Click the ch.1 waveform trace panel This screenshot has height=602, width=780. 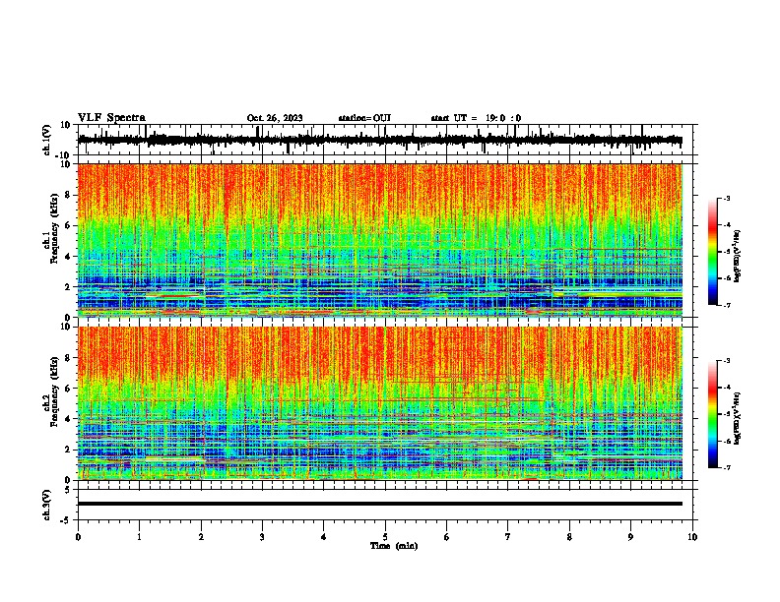coord(385,140)
